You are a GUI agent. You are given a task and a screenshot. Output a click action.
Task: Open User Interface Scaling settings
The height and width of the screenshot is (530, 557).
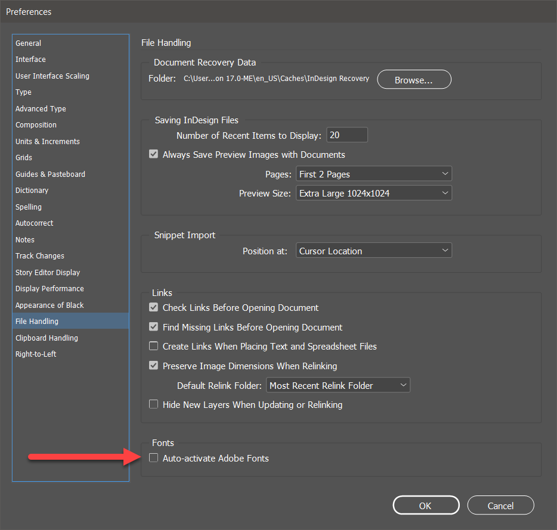(x=70, y=76)
